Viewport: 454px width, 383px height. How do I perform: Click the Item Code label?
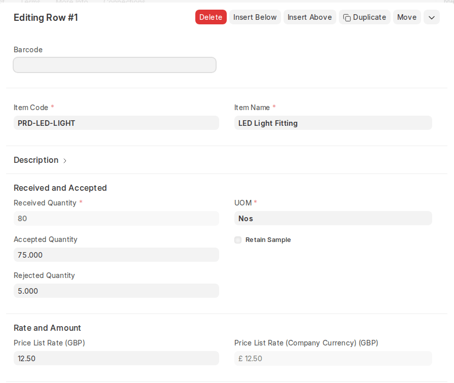(x=31, y=108)
